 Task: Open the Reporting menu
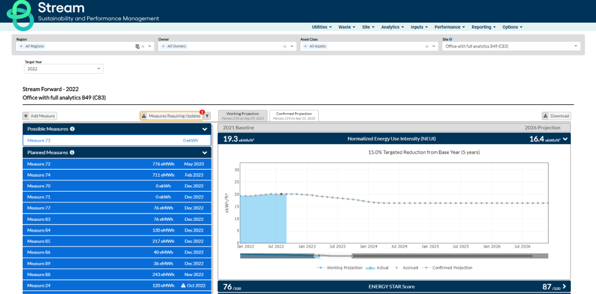click(483, 27)
